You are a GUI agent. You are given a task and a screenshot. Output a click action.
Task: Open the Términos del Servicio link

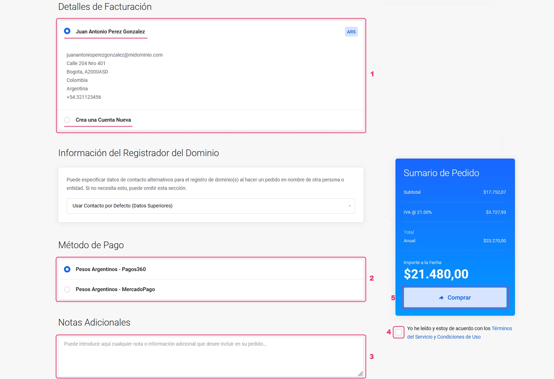(x=501, y=328)
